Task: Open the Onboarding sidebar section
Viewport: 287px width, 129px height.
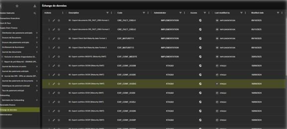Action: tap(5, 95)
